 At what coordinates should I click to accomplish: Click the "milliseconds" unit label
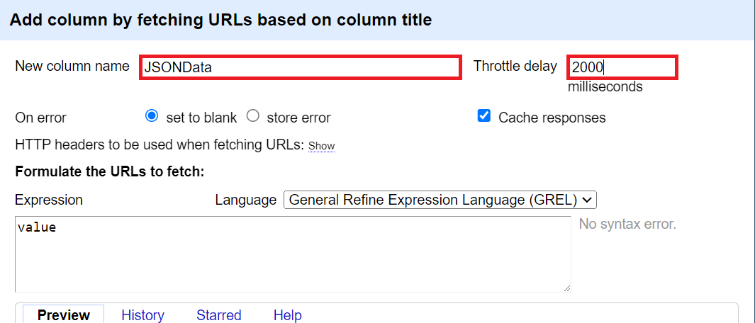[x=605, y=87]
